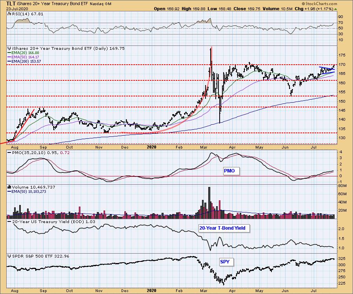353x294 pixels.
Task: Click the Volume 10,469,737 label
Action: pos(34,187)
